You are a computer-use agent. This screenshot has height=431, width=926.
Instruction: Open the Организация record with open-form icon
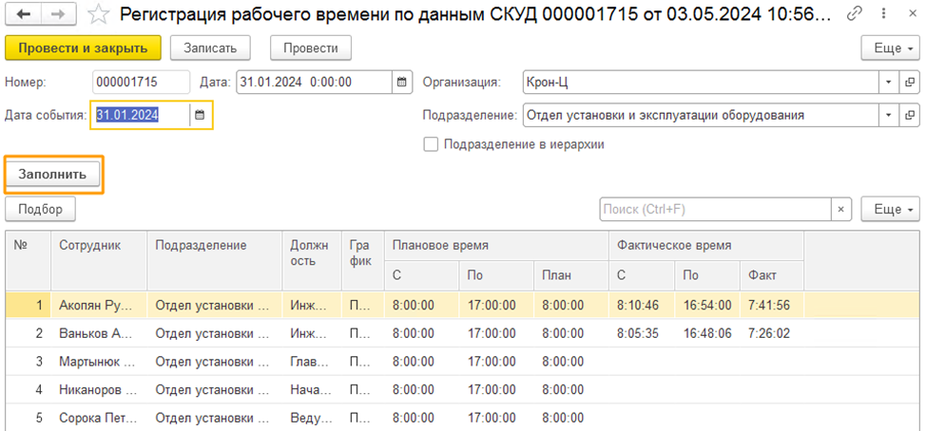click(910, 83)
